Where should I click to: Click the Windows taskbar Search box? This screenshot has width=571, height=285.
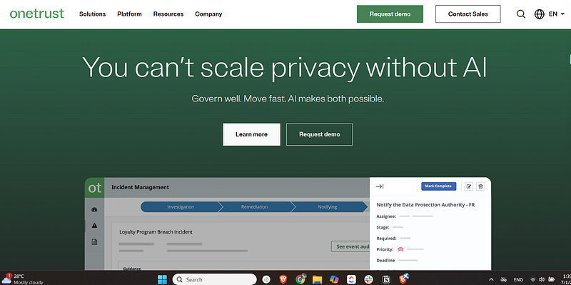pos(215,279)
